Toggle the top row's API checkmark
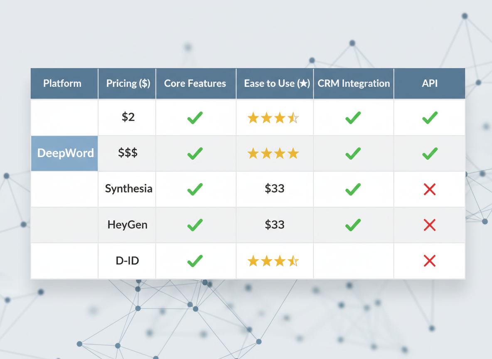This screenshot has width=492, height=359. 430,118
